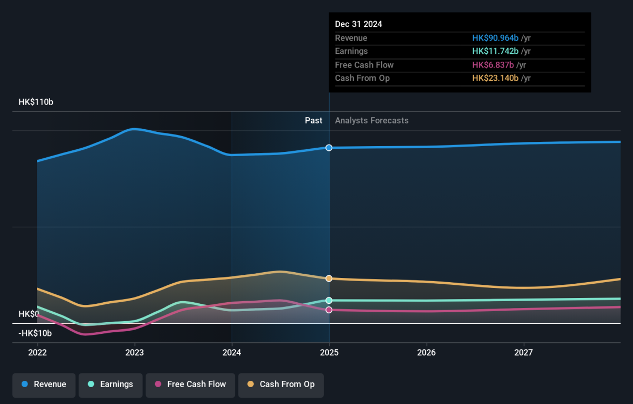Screen dimensions: 633x404
Task: Click the Analysts Forecasts label
Action: 372,121
